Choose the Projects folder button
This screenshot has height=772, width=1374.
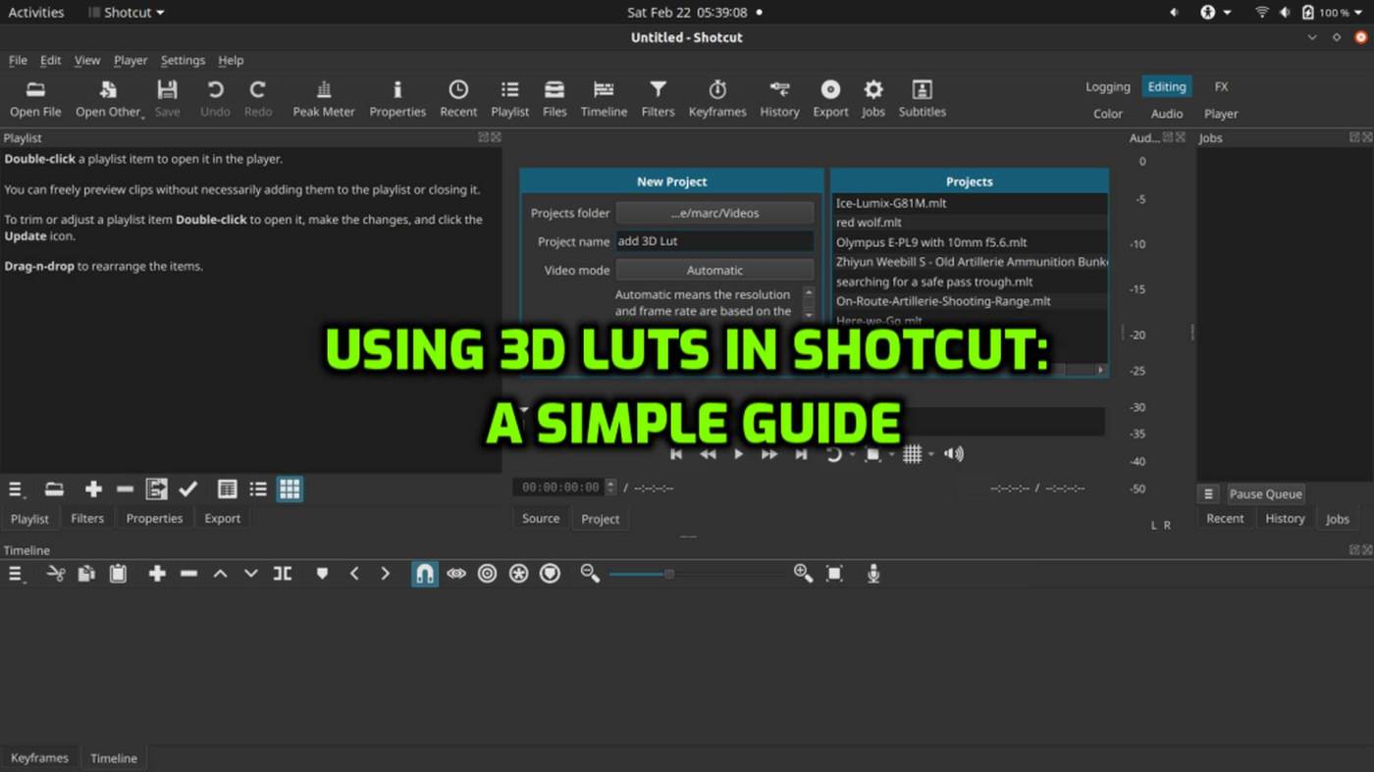[714, 213]
